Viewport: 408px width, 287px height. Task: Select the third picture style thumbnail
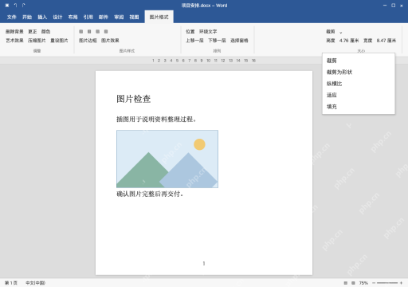click(97, 31)
